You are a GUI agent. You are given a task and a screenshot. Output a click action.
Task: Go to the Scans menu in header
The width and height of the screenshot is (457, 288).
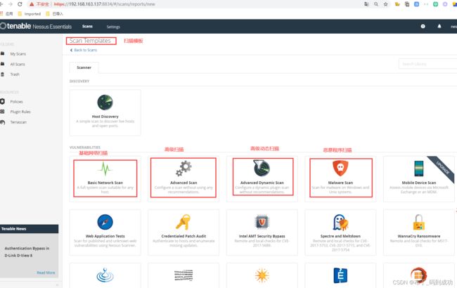[x=87, y=26]
